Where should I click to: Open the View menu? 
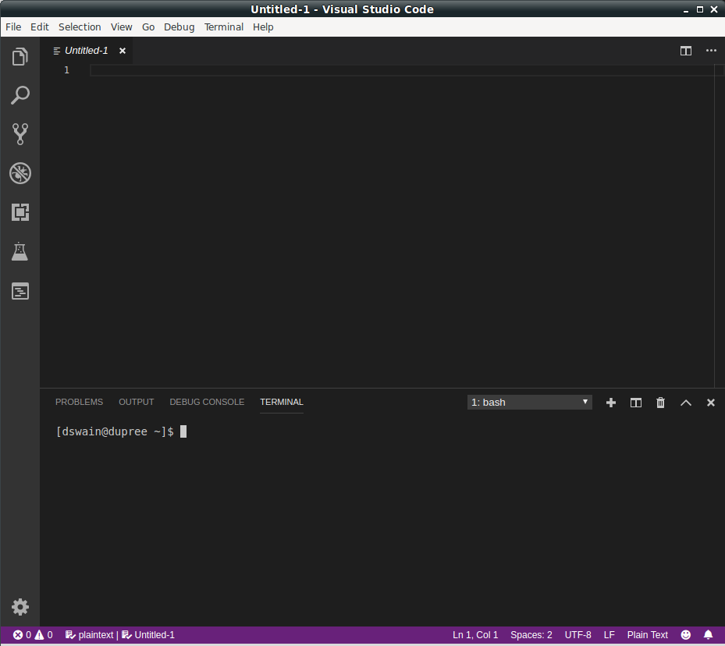click(121, 27)
